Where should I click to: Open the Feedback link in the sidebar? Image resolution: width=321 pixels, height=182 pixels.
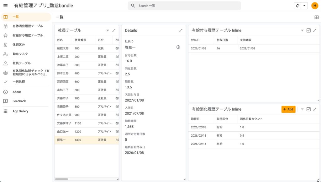point(19,101)
